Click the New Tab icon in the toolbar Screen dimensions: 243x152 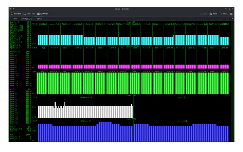[x=12, y=14]
